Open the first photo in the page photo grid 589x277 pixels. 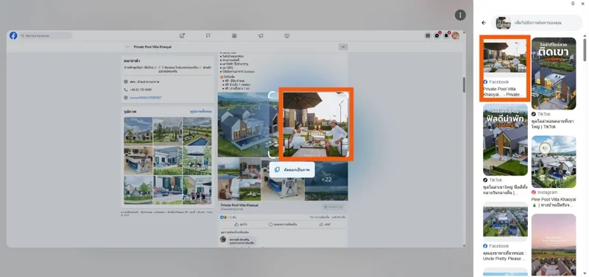pyautogui.click(x=138, y=131)
